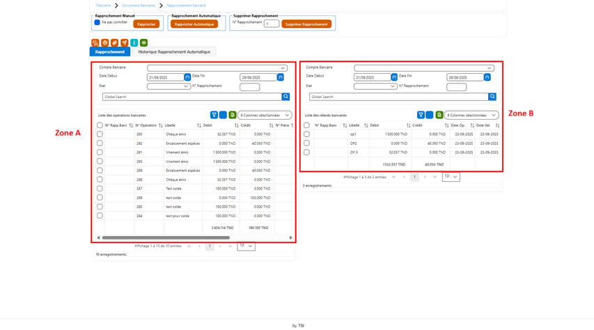Click the Supprimer Rapprochement button

306,24
